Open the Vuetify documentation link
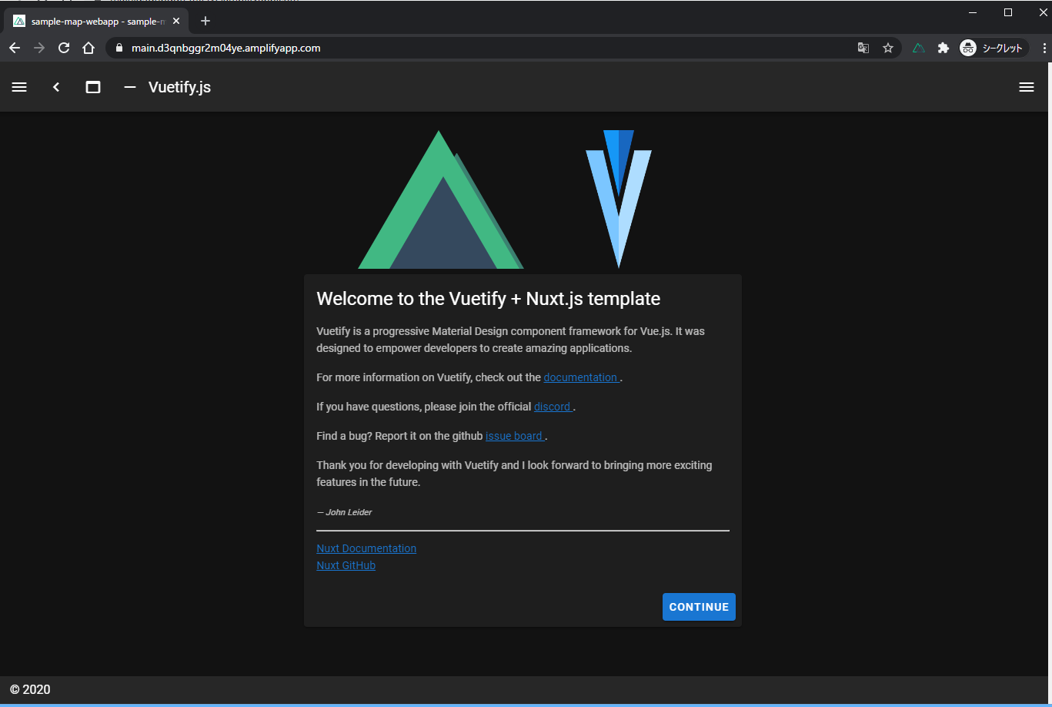The height and width of the screenshot is (707, 1052). pyautogui.click(x=581, y=377)
